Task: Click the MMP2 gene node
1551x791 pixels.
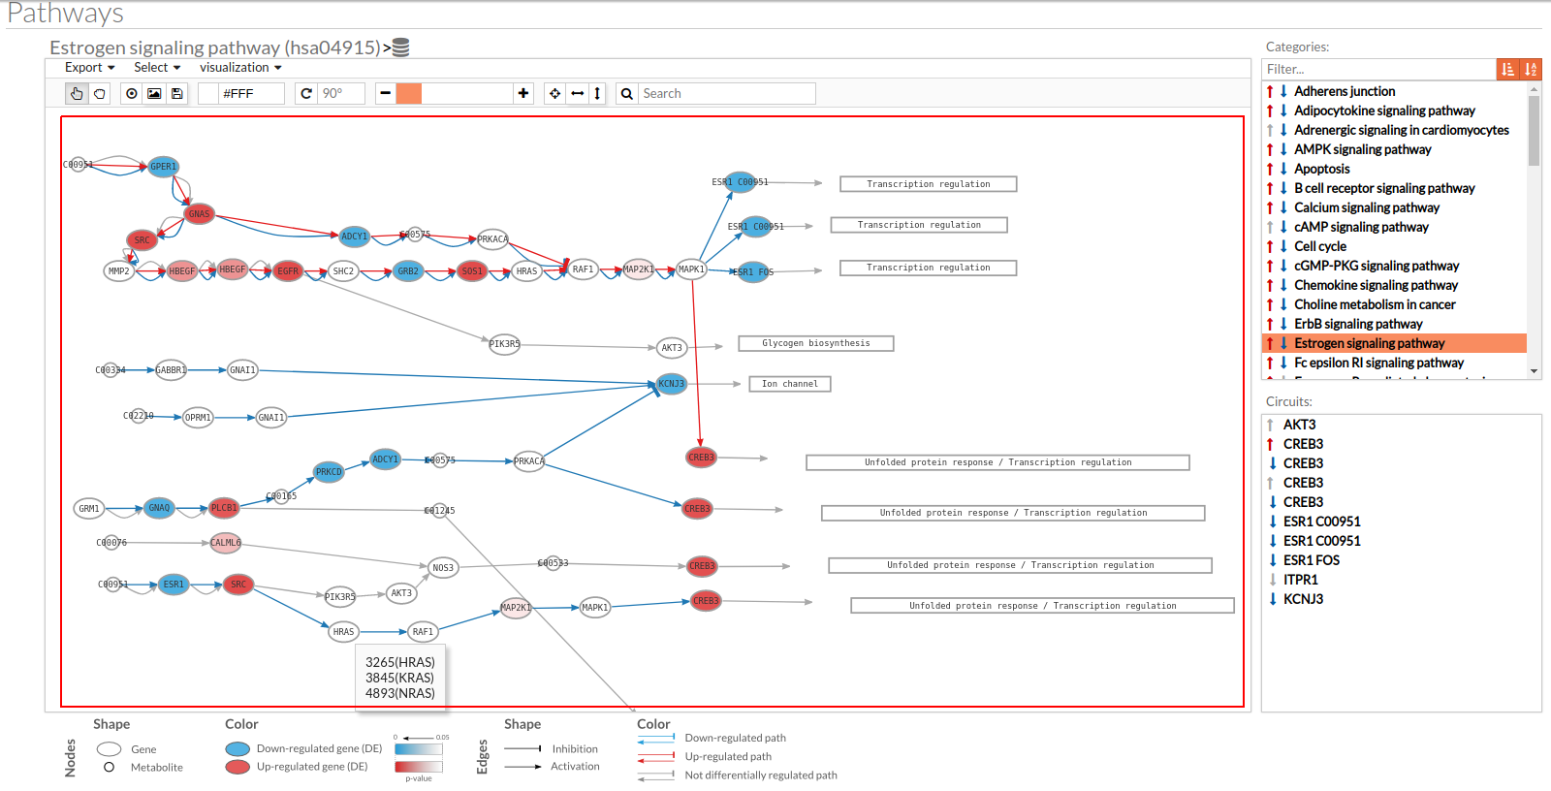Action: [x=119, y=271]
